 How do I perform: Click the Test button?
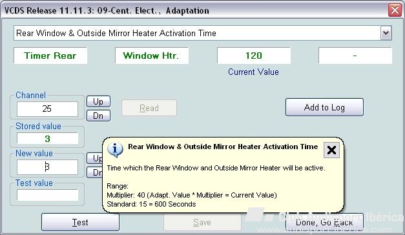coord(80,222)
